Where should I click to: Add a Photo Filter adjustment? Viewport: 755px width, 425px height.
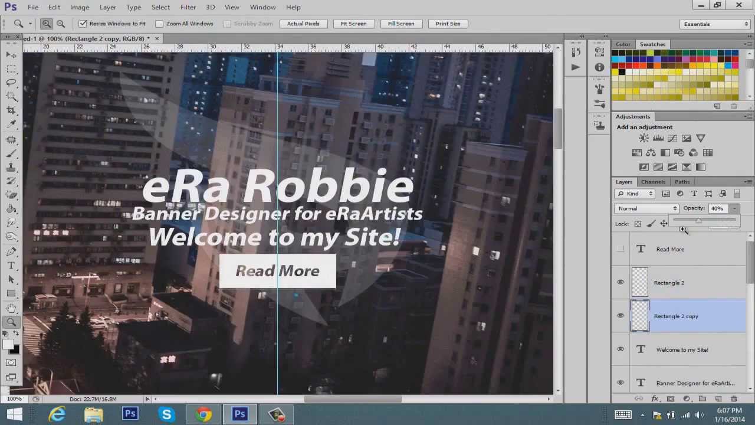point(679,153)
